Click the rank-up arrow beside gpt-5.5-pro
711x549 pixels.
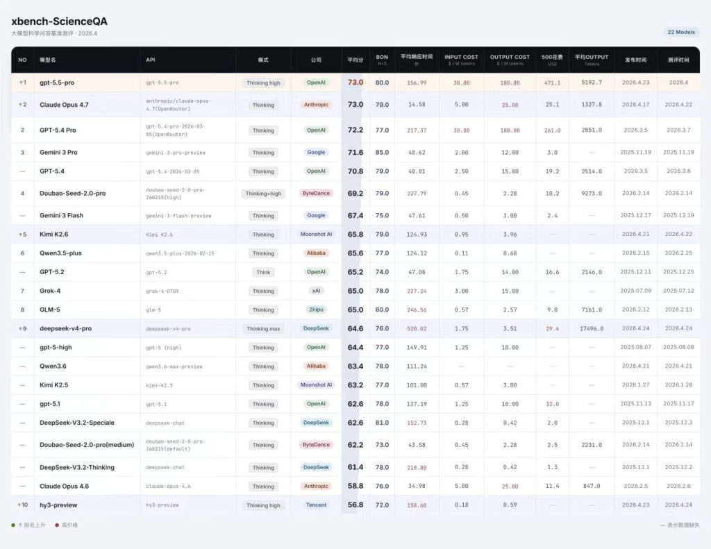[19, 83]
